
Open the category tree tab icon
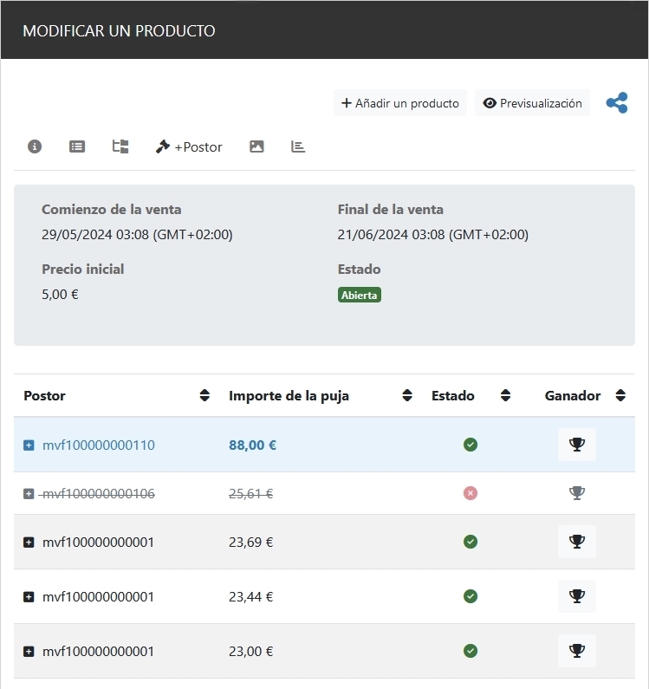pos(120,146)
